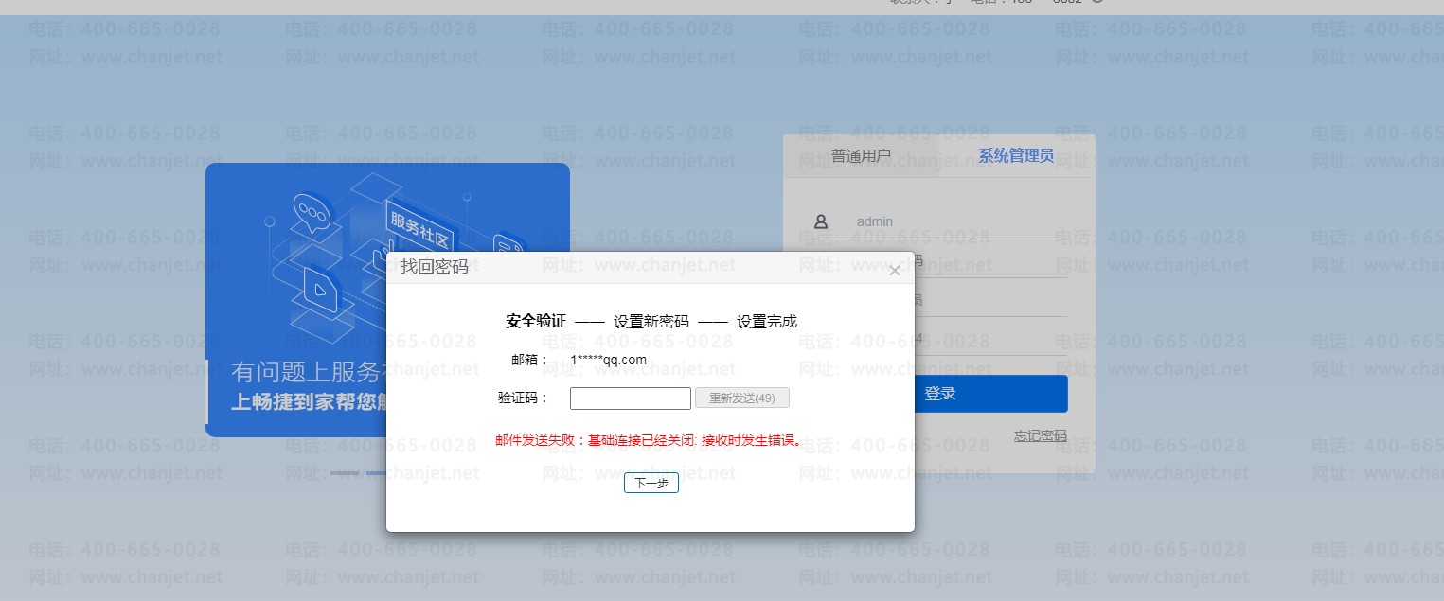Image resolution: width=1444 pixels, height=601 pixels.
Task: Open the 忘记密码 link
Action: pyautogui.click(x=1040, y=436)
